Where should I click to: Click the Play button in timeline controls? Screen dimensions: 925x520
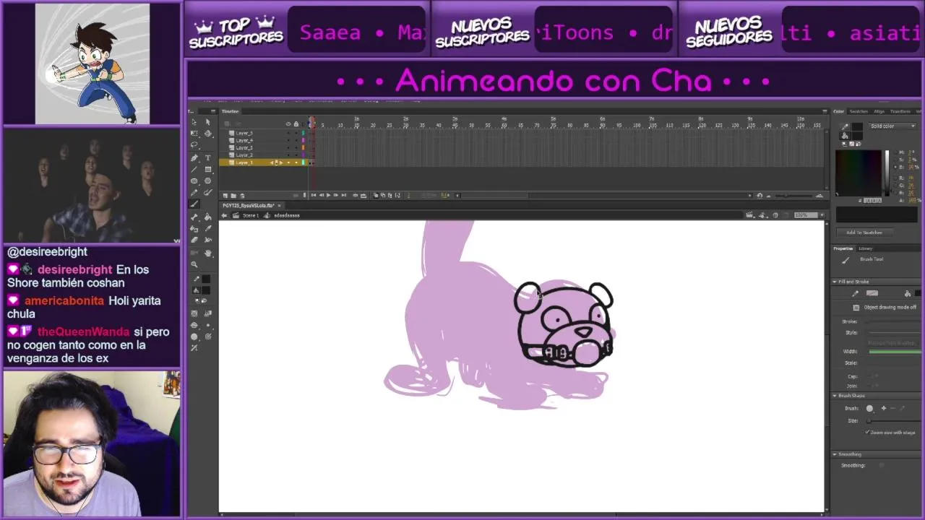click(x=328, y=195)
